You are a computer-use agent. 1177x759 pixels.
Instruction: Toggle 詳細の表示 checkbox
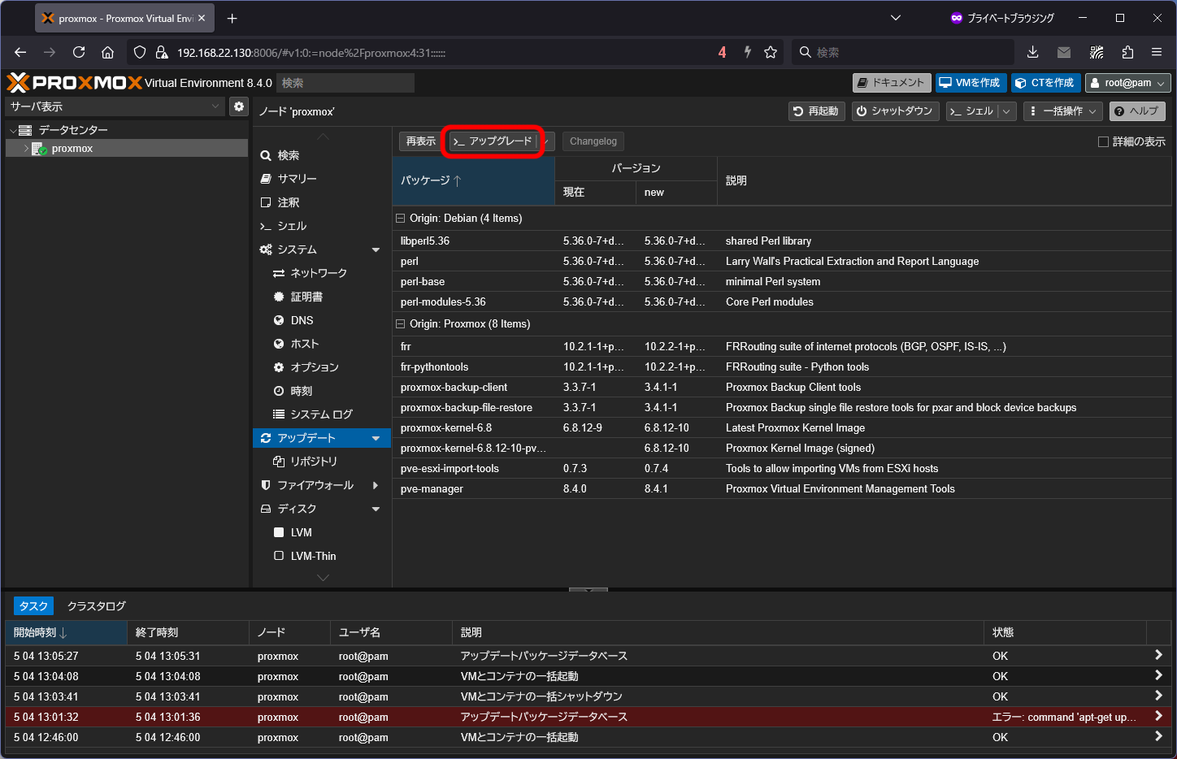[1103, 141]
